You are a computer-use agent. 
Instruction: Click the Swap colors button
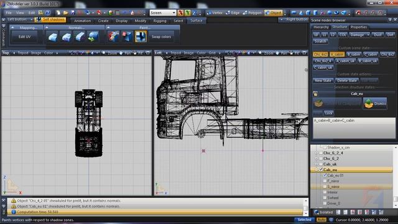pyautogui.click(x=161, y=37)
